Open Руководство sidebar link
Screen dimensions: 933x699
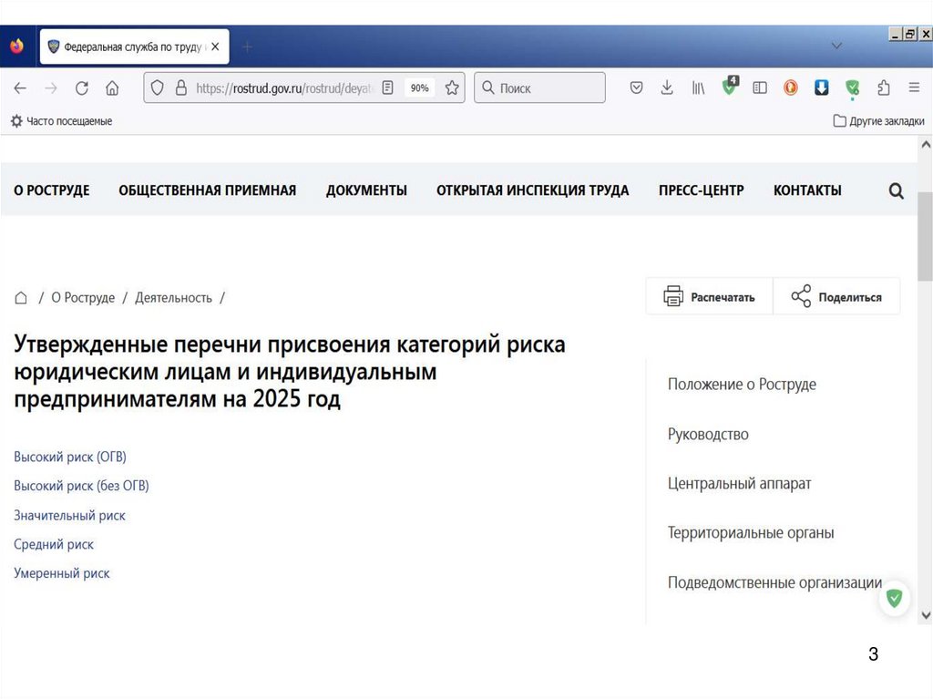tap(708, 434)
